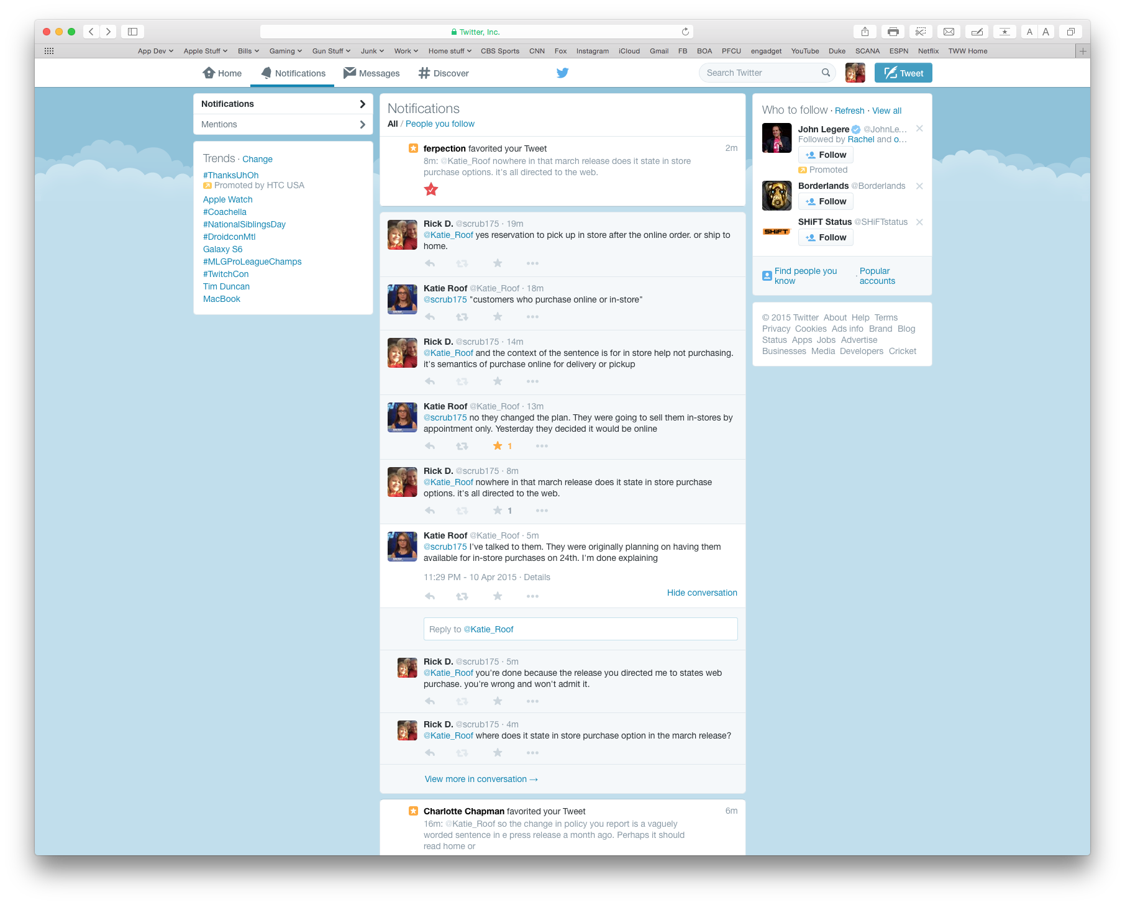Open more options on Rick D. 4m tweet
Screen dimensions: 1125x905
tap(532, 753)
